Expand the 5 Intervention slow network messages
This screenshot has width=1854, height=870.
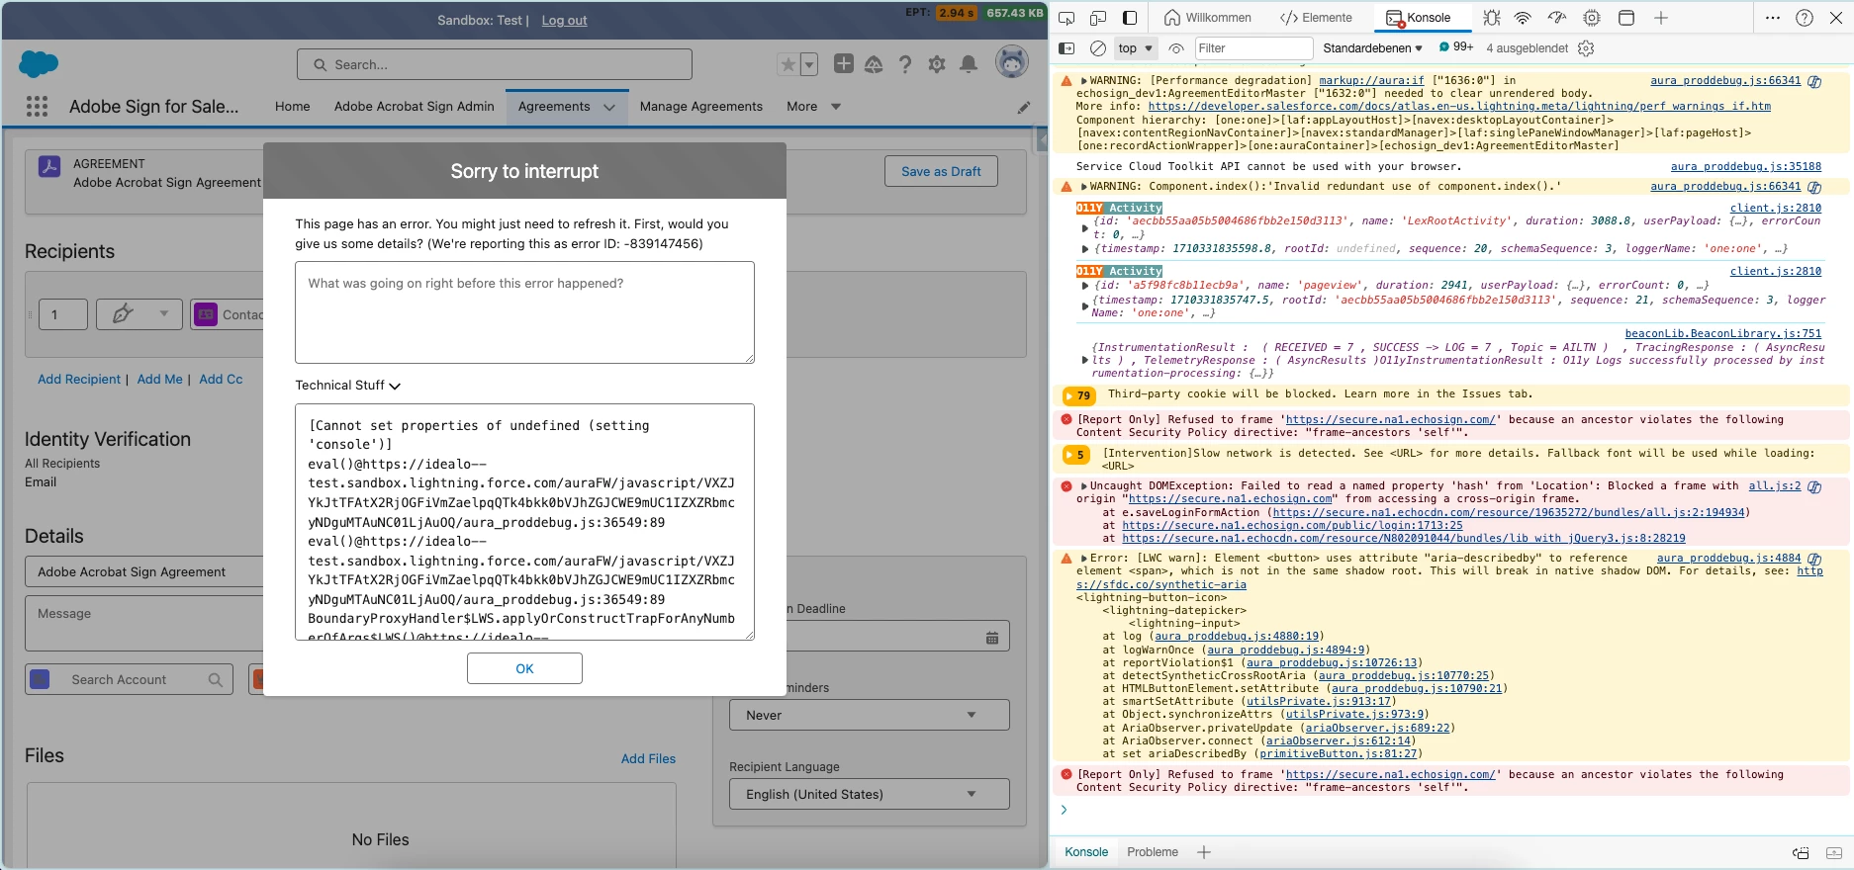1075,455
